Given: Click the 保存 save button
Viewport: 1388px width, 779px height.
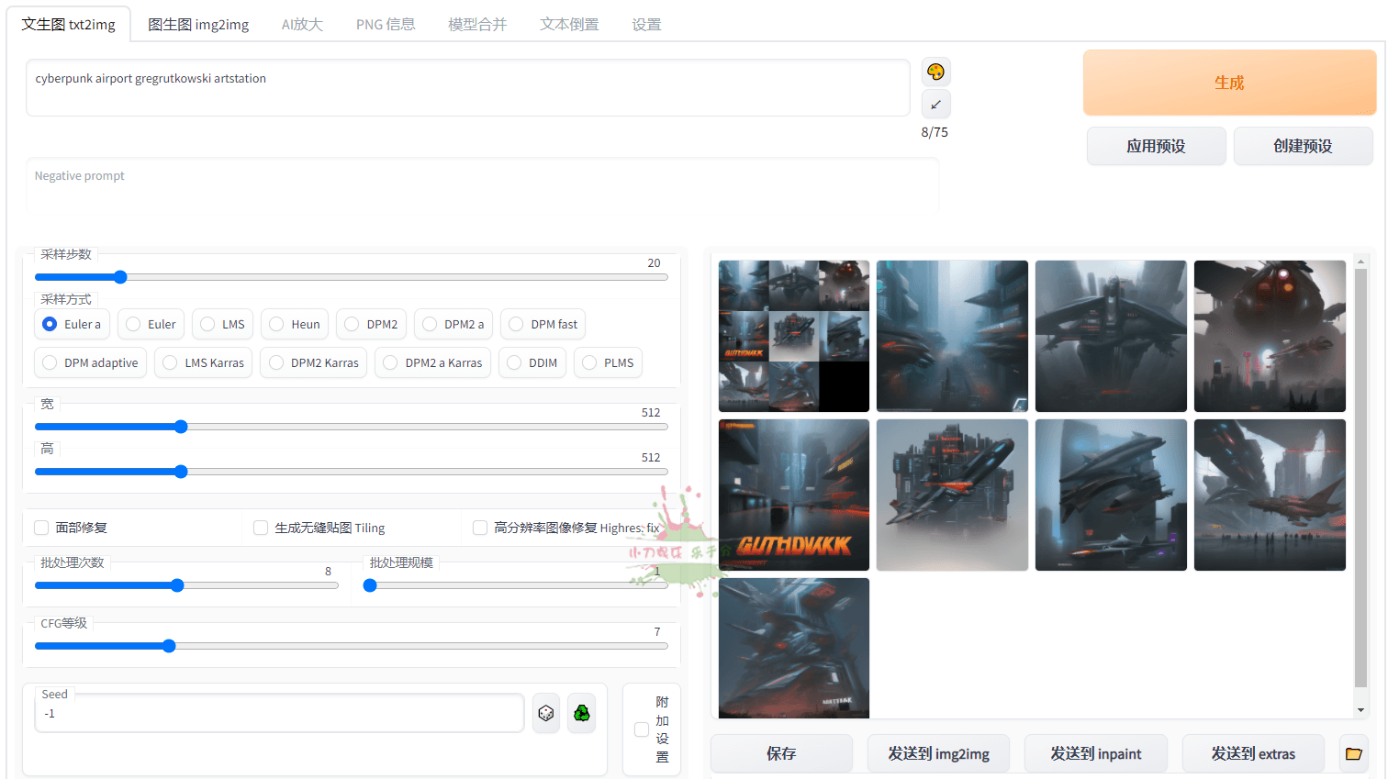Looking at the screenshot, I should coord(781,753).
